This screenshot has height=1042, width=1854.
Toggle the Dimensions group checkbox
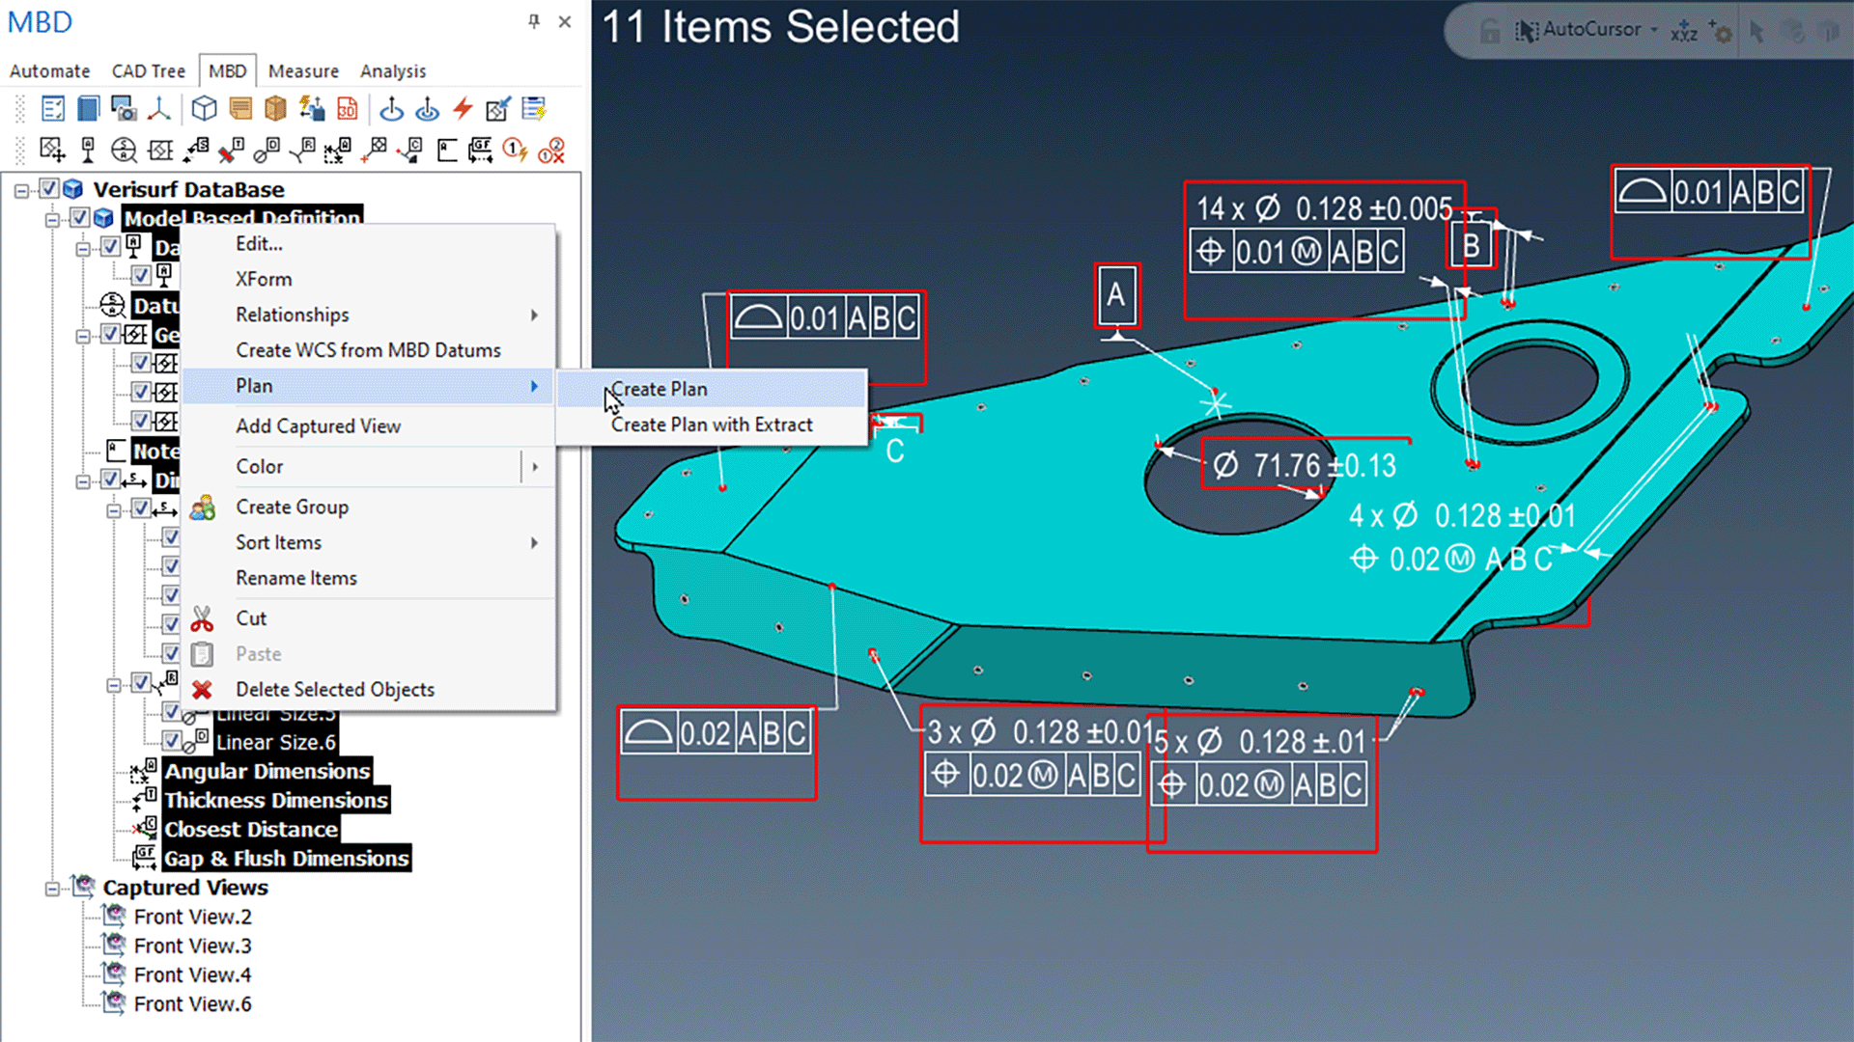click(111, 480)
